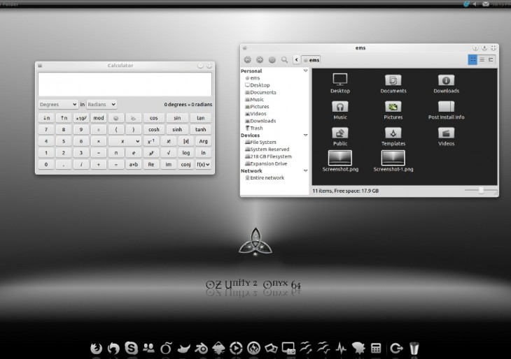Select Trash in the sidebar
Image resolution: width=511 pixels, height=359 pixels.
(x=256, y=128)
